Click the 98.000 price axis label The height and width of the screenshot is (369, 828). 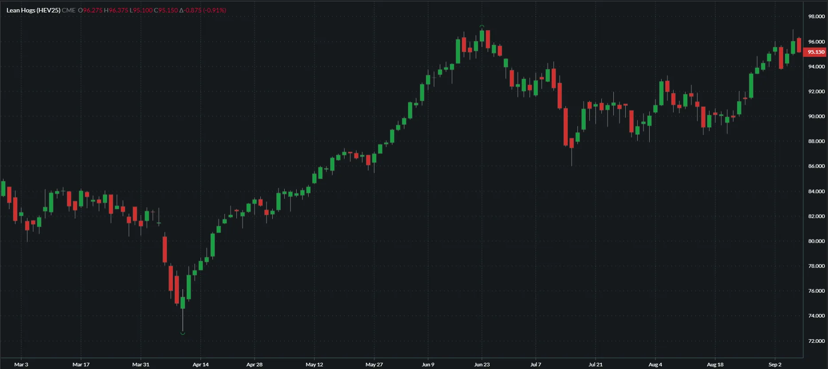coord(816,16)
